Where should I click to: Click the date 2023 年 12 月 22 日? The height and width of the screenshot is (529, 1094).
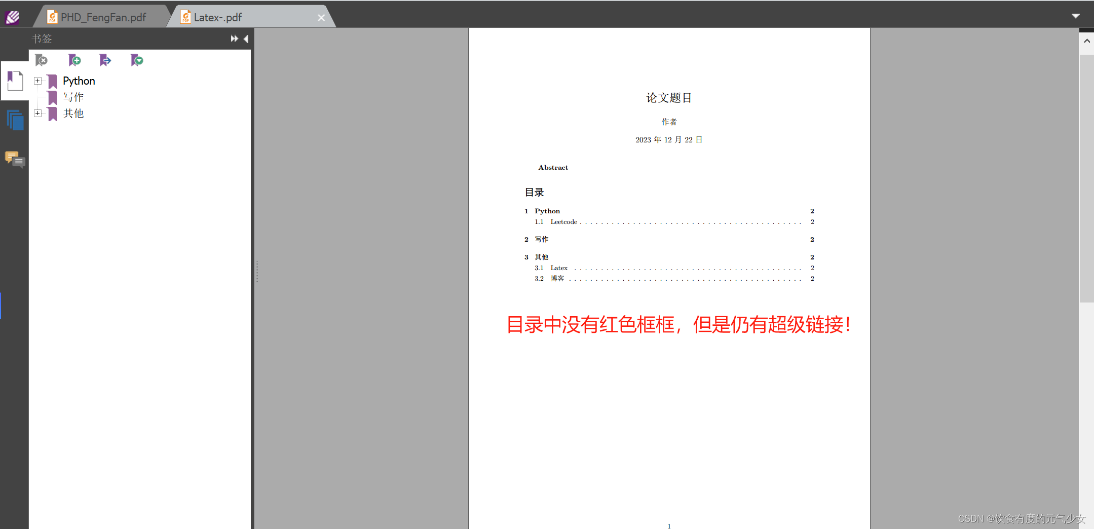pos(669,140)
